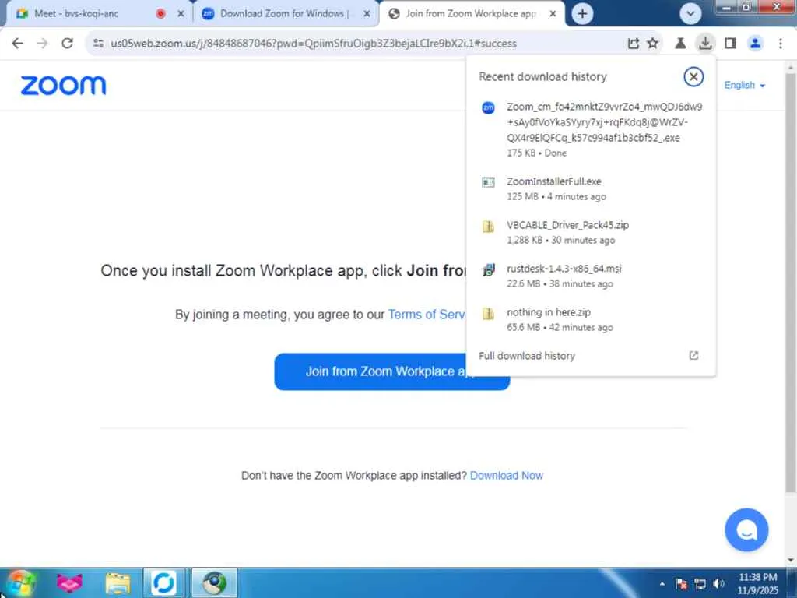Click the Download Now link
This screenshot has width=797, height=598.
pyautogui.click(x=506, y=476)
